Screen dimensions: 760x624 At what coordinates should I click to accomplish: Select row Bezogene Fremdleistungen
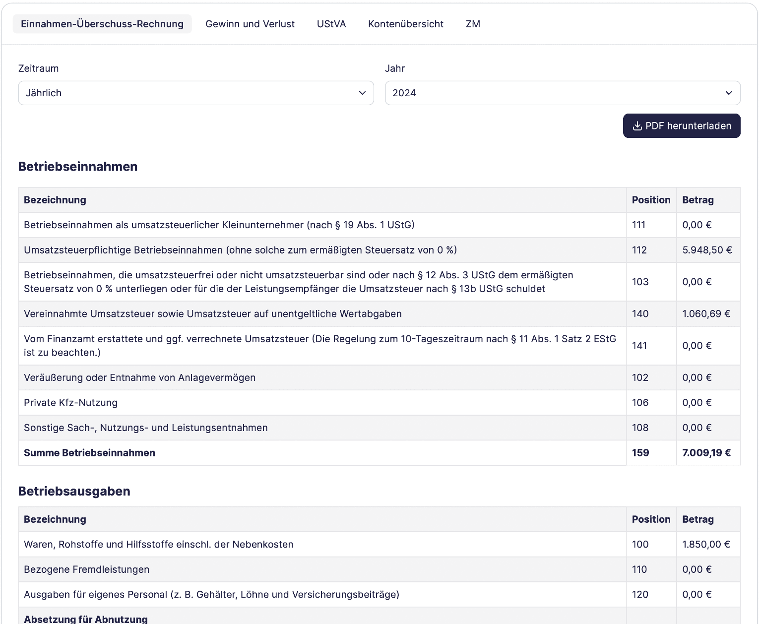[x=380, y=569]
